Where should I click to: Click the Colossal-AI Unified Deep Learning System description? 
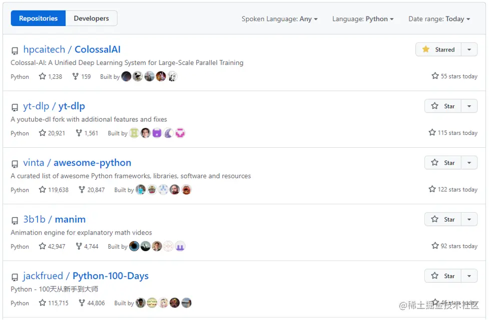click(x=127, y=63)
